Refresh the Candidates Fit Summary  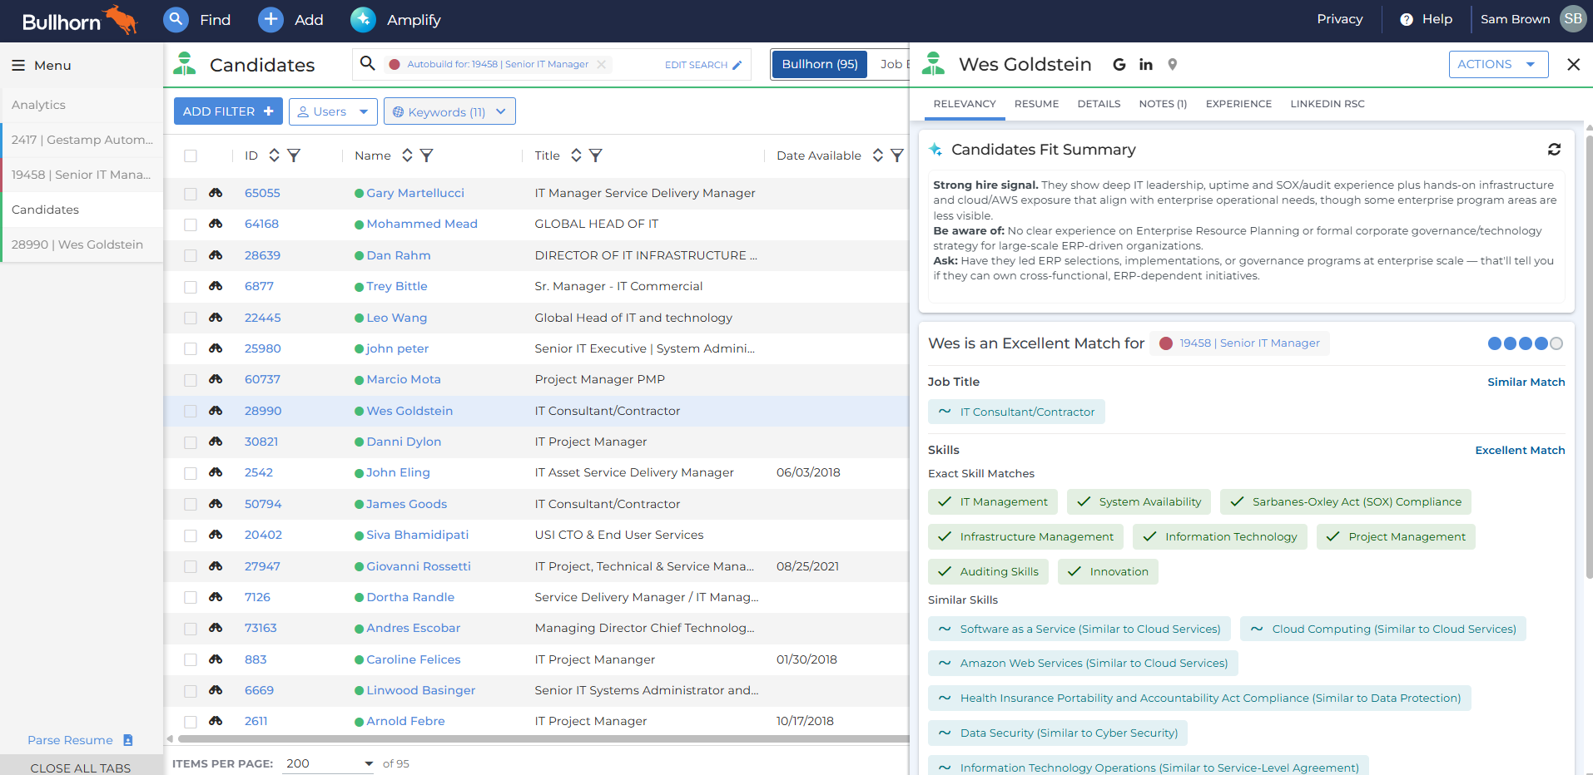(x=1554, y=150)
